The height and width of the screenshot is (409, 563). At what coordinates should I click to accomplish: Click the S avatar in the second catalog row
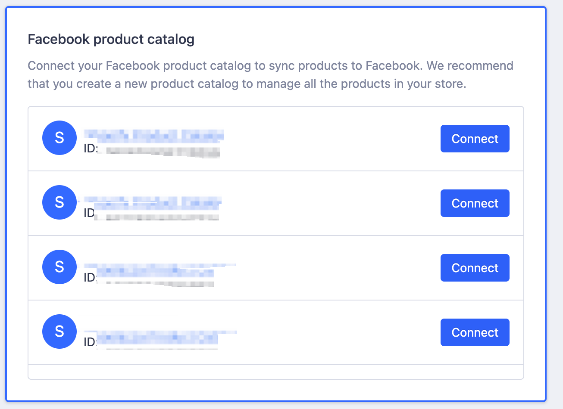coord(59,202)
